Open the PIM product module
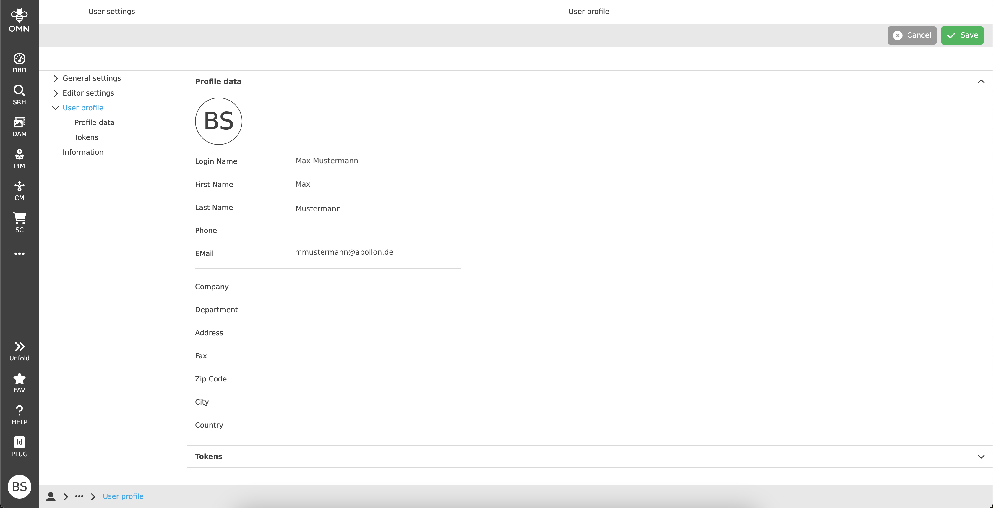 point(19,158)
